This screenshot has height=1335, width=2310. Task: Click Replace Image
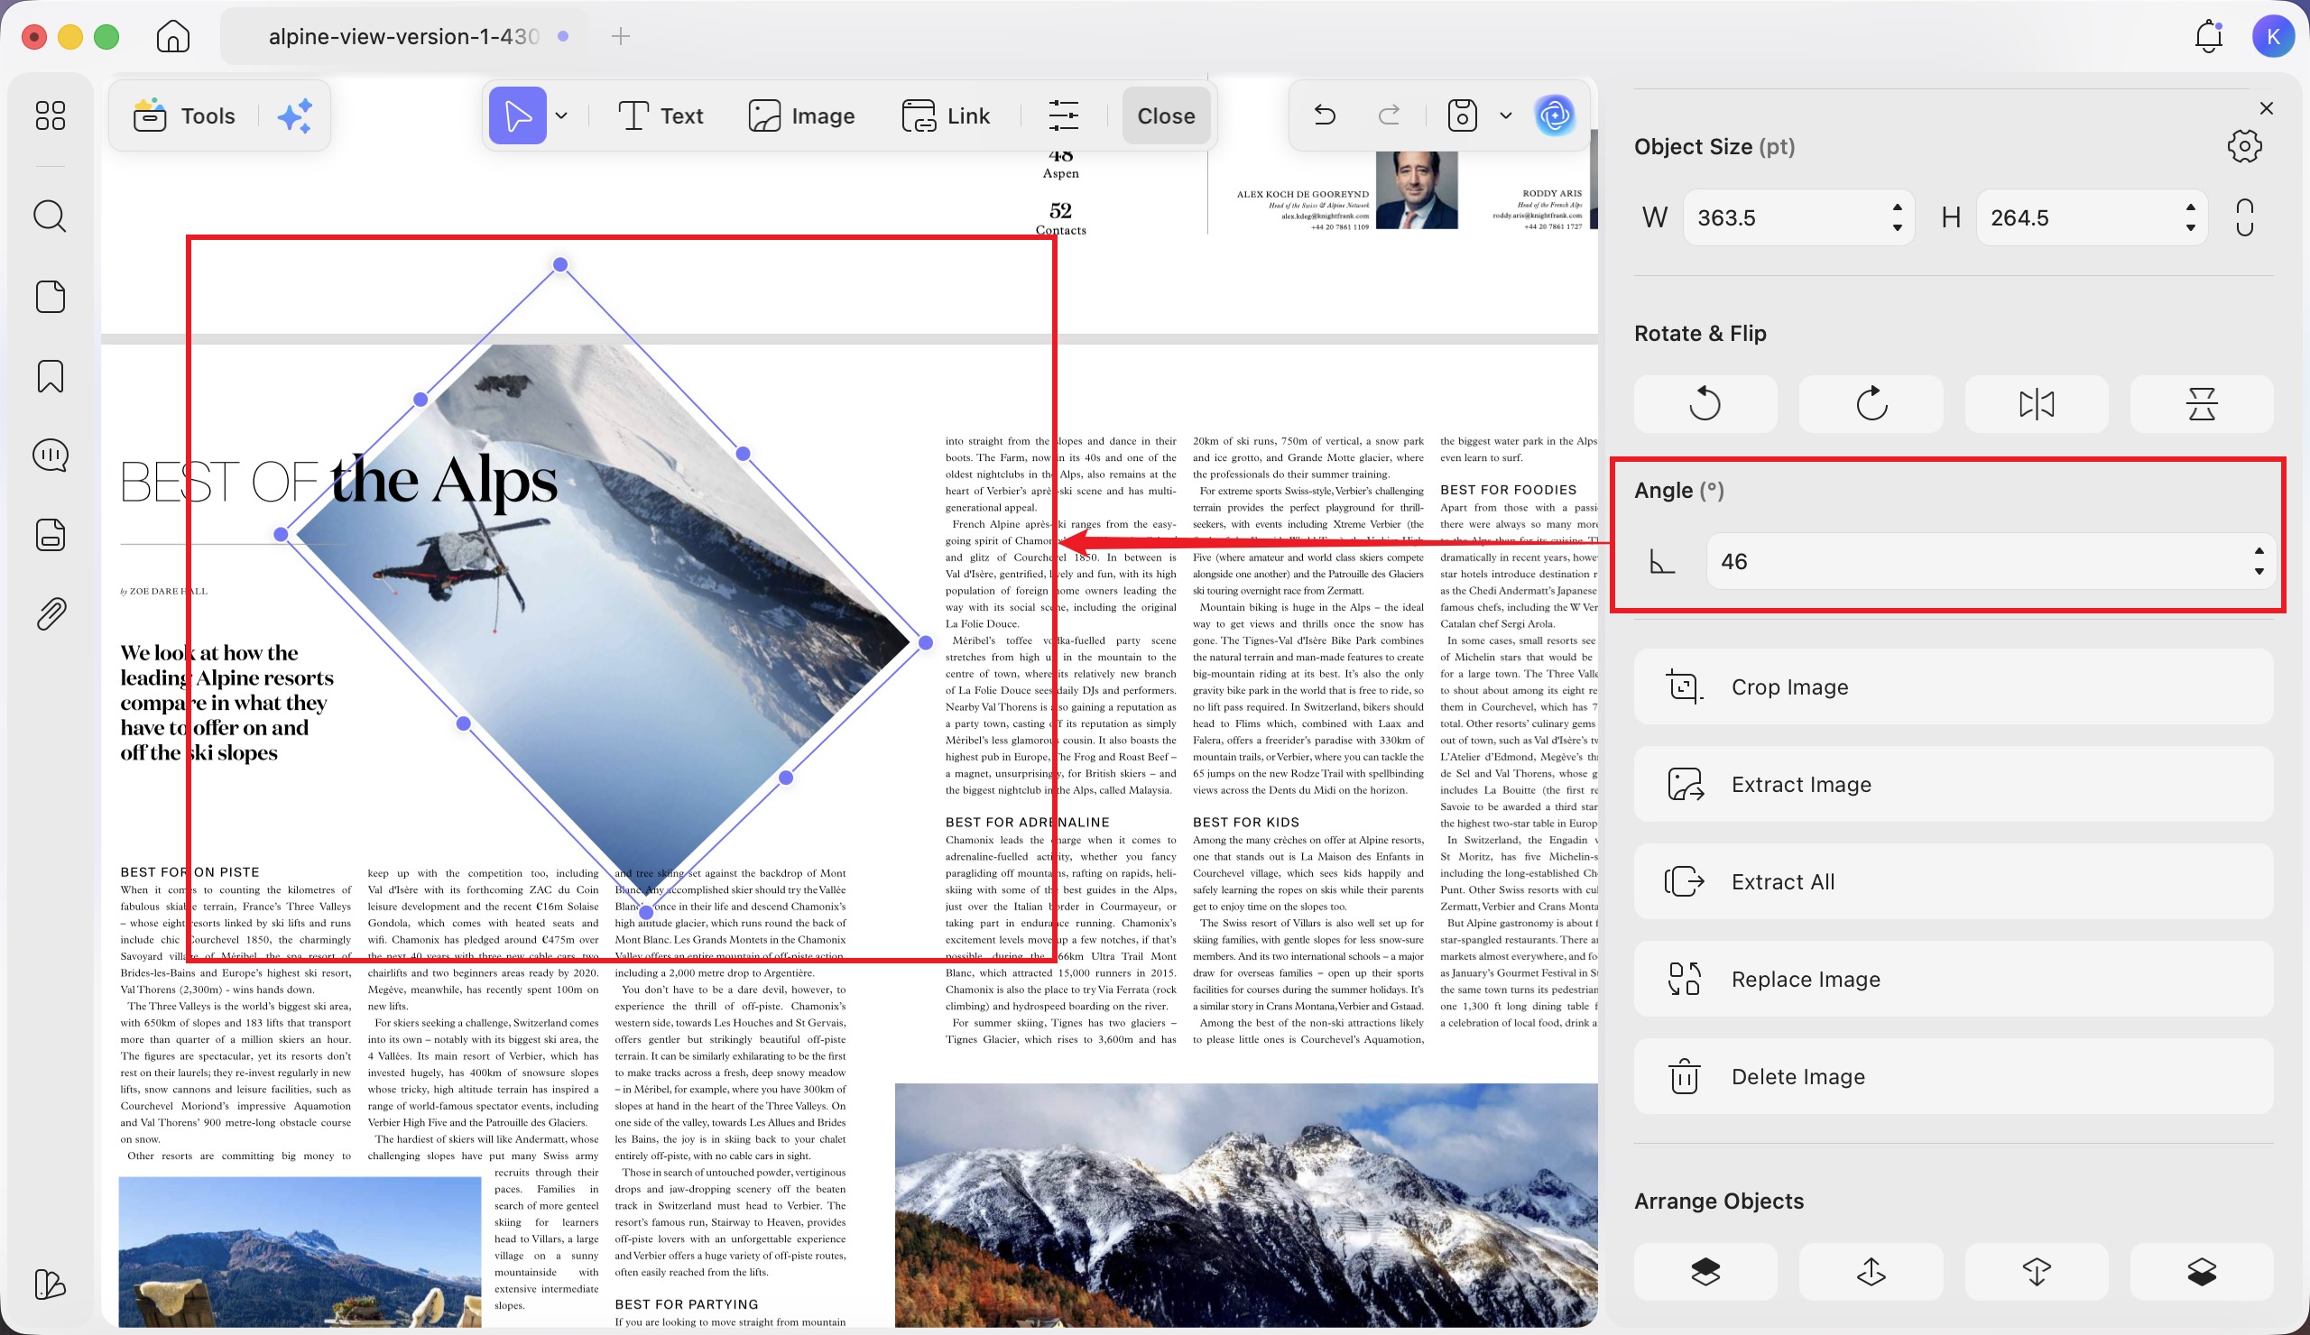pos(1954,980)
